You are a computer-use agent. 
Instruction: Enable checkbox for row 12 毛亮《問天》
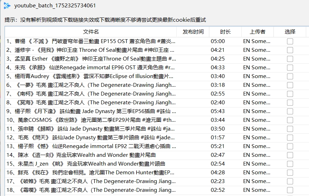coord(290,138)
